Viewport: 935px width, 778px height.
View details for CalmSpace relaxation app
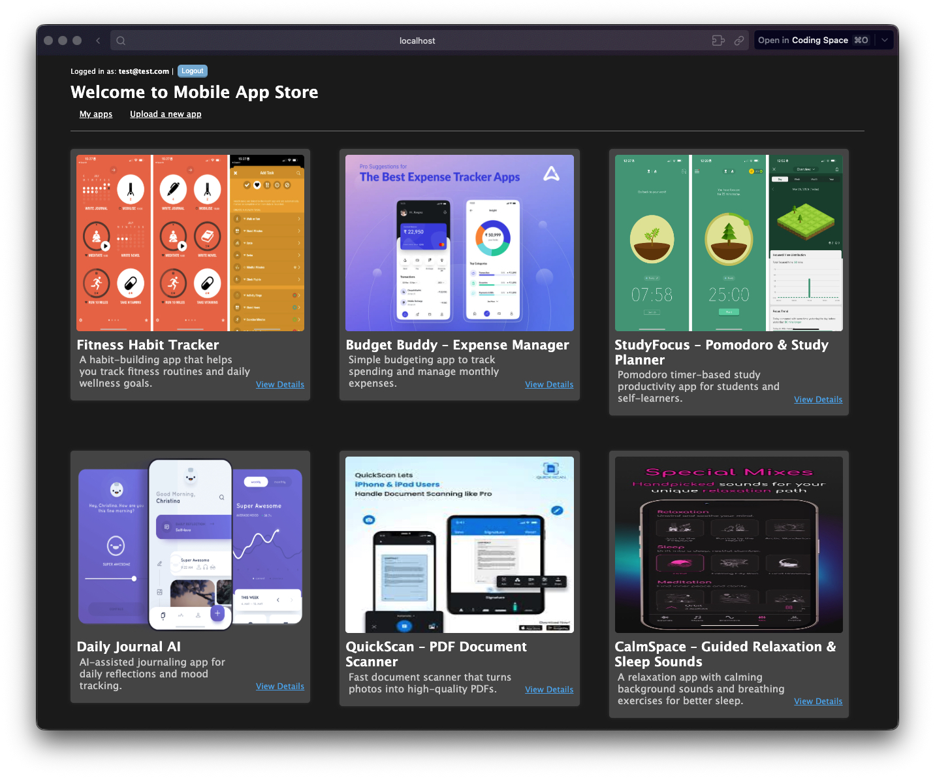[x=817, y=702]
